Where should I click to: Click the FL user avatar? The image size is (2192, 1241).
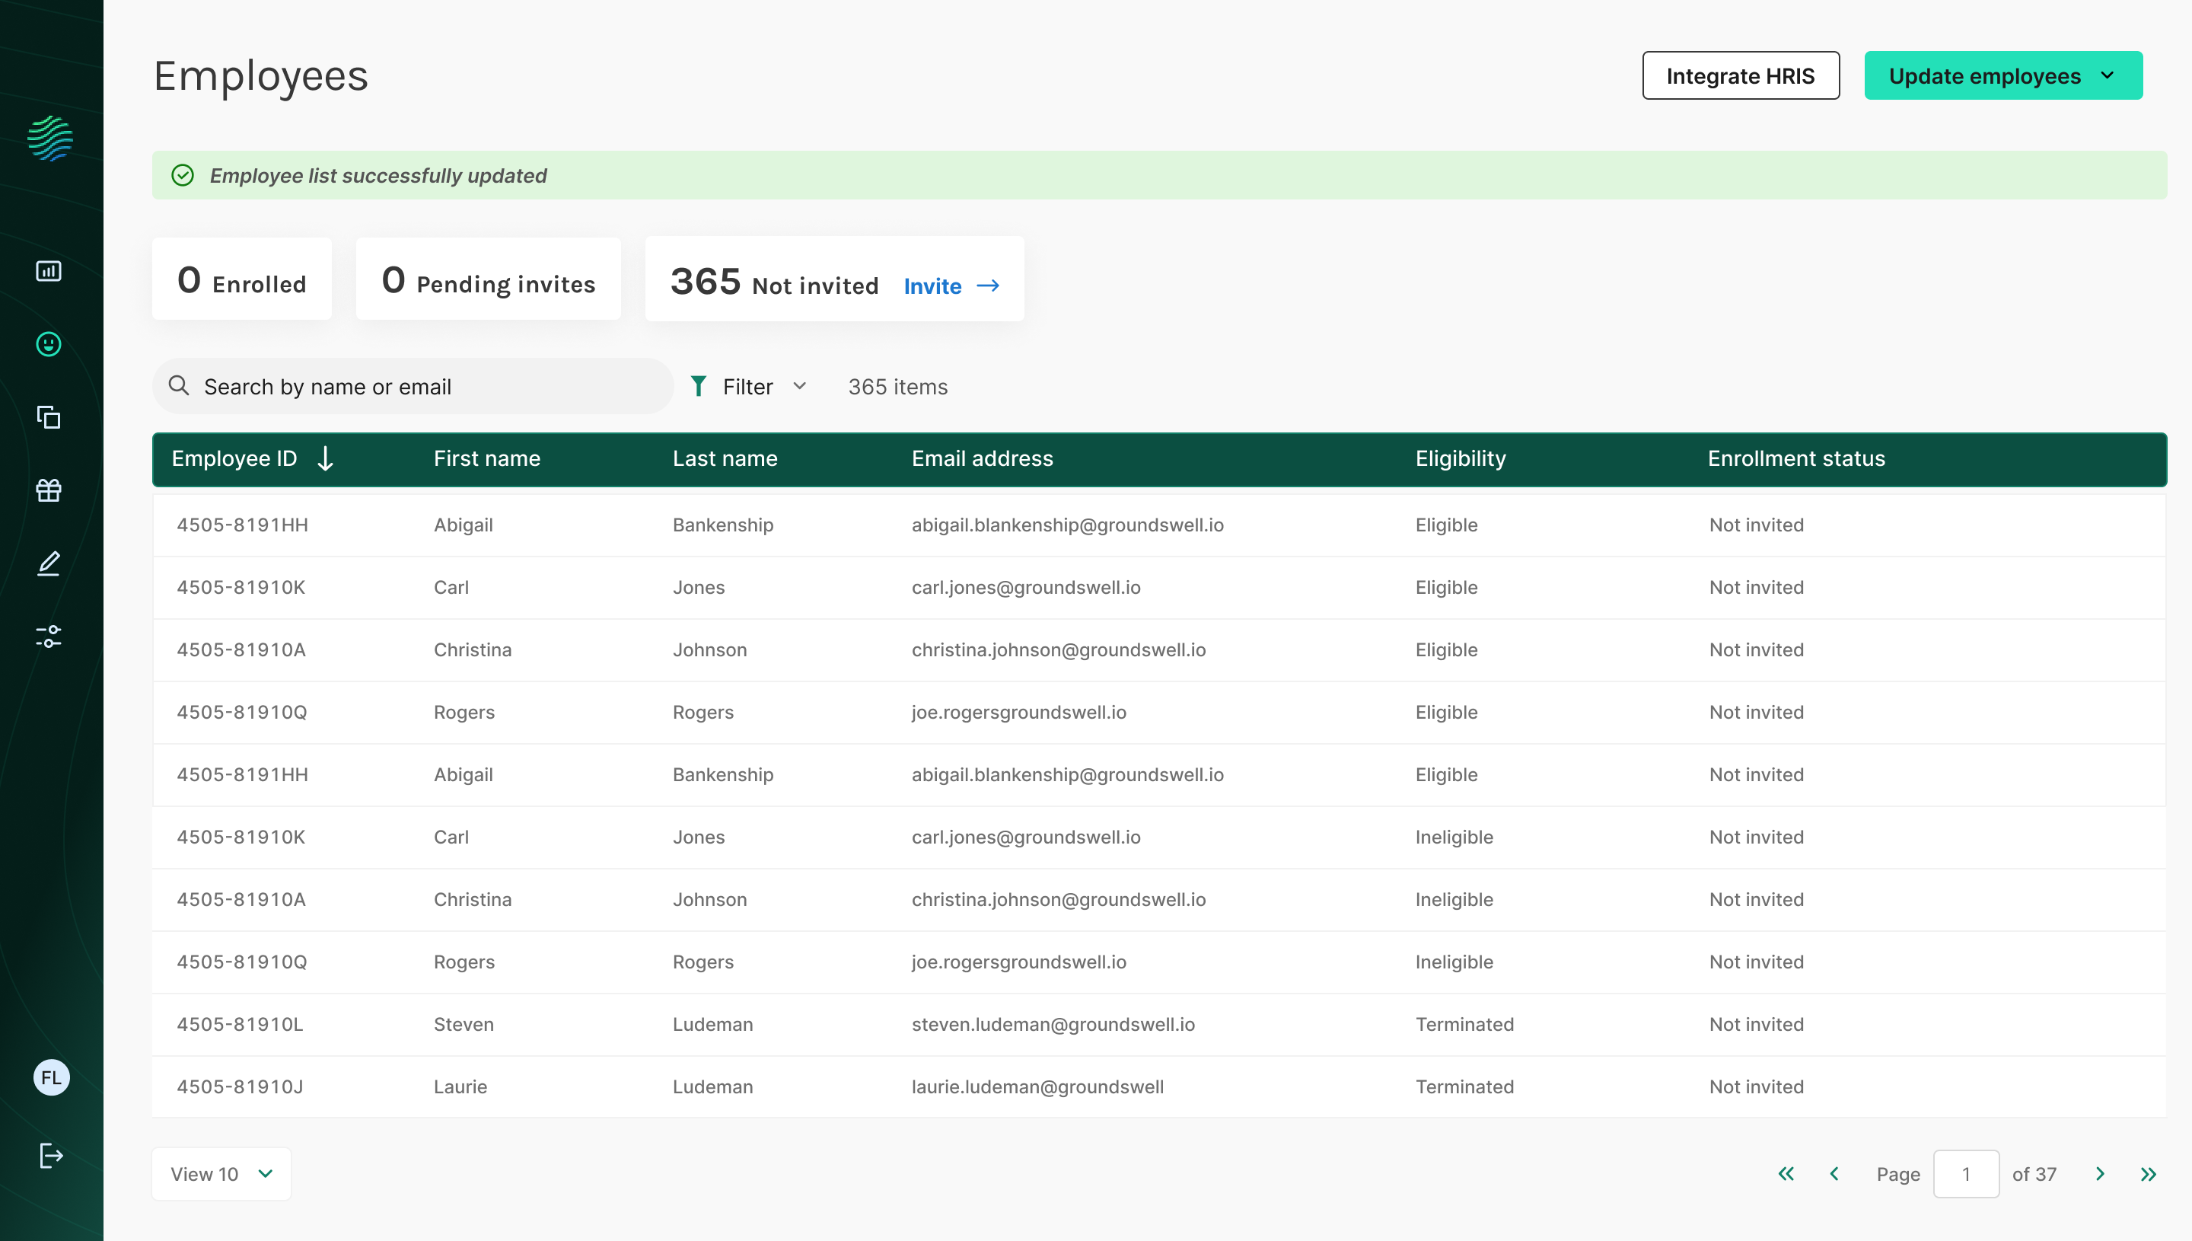(x=51, y=1077)
